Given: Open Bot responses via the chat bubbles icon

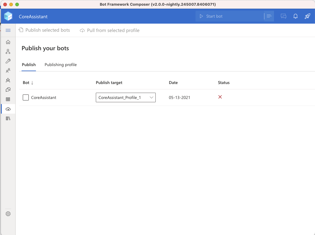Looking at the screenshot, I should coord(8,89).
